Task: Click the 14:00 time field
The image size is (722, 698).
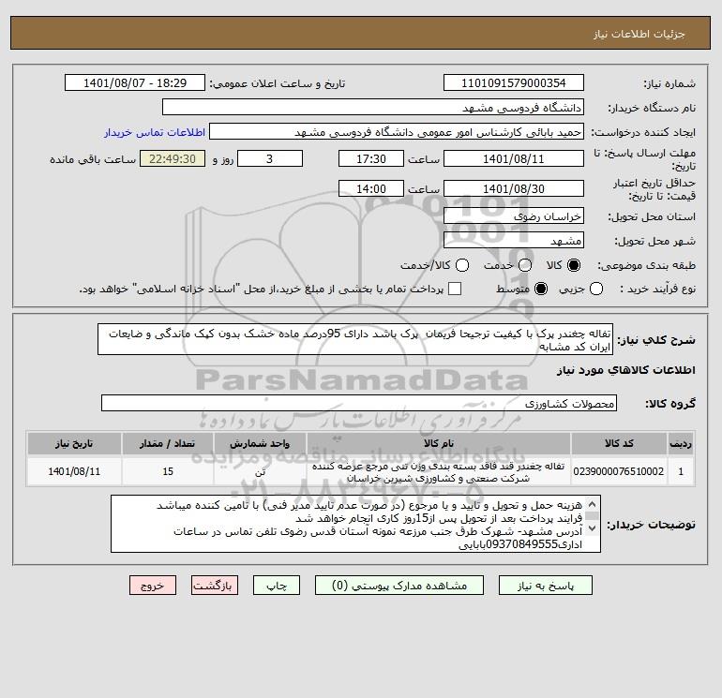Action: click(x=371, y=188)
